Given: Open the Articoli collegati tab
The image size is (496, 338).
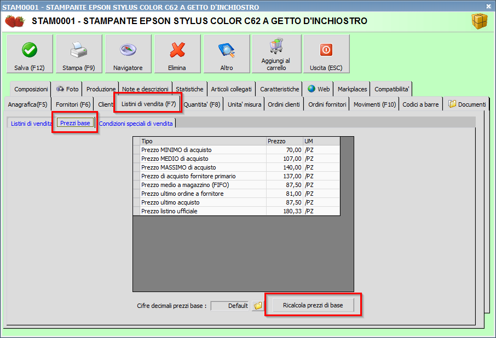Looking at the screenshot, I should 231,89.
